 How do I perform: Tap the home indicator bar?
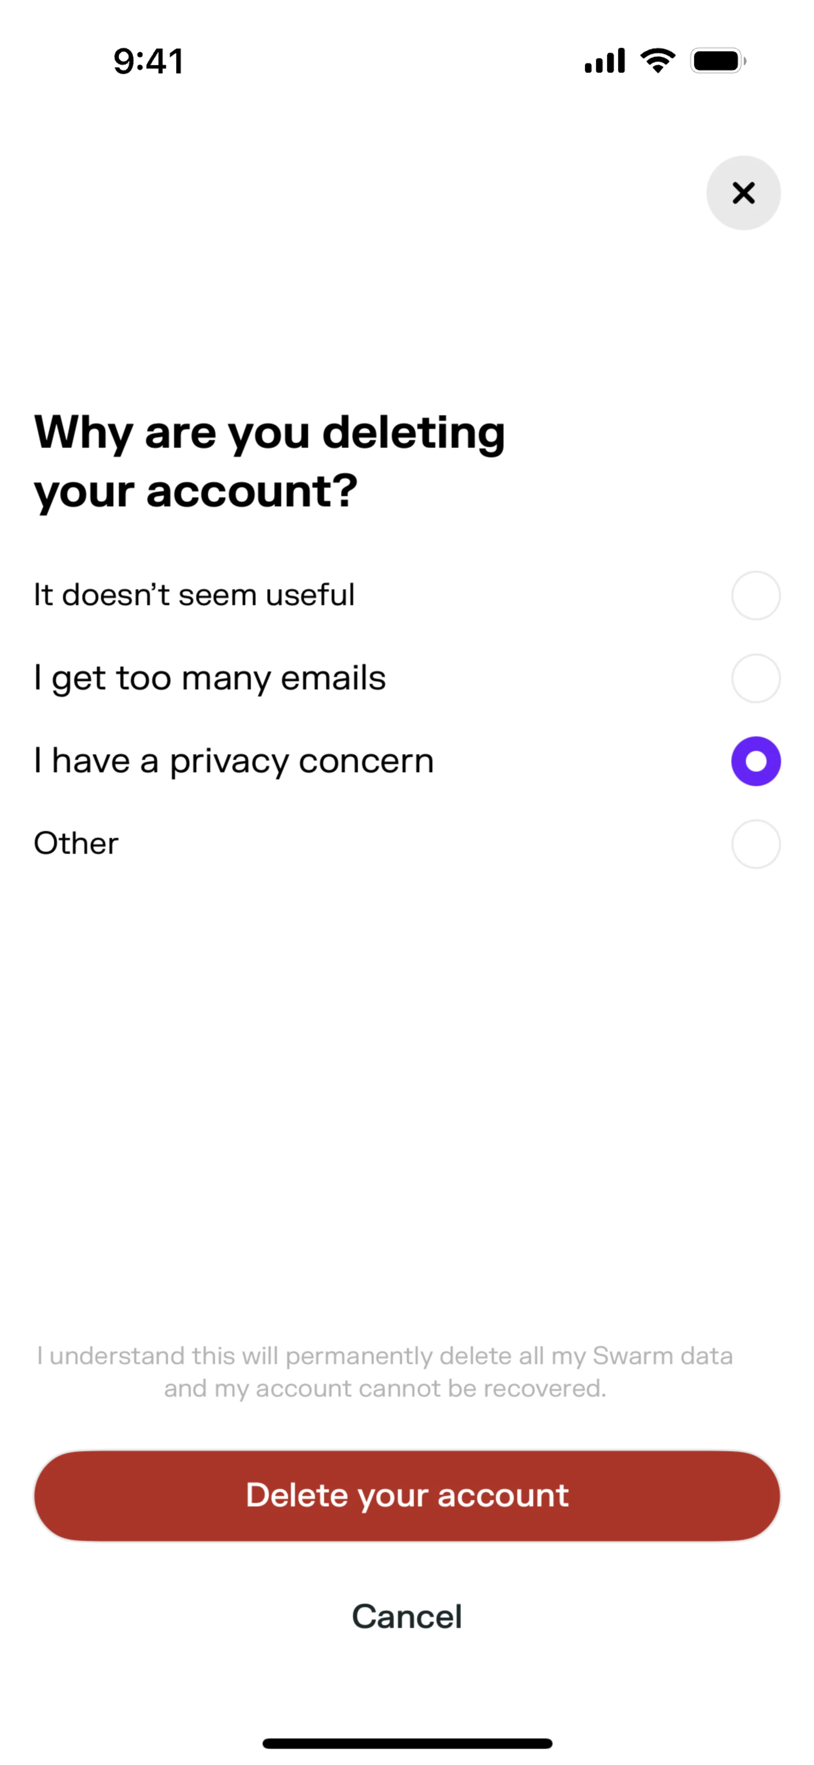pyautogui.click(x=407, y=1743)
